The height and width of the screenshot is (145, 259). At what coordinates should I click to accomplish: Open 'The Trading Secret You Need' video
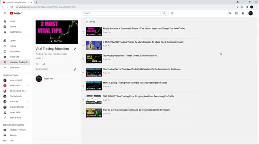pos(142,69)
